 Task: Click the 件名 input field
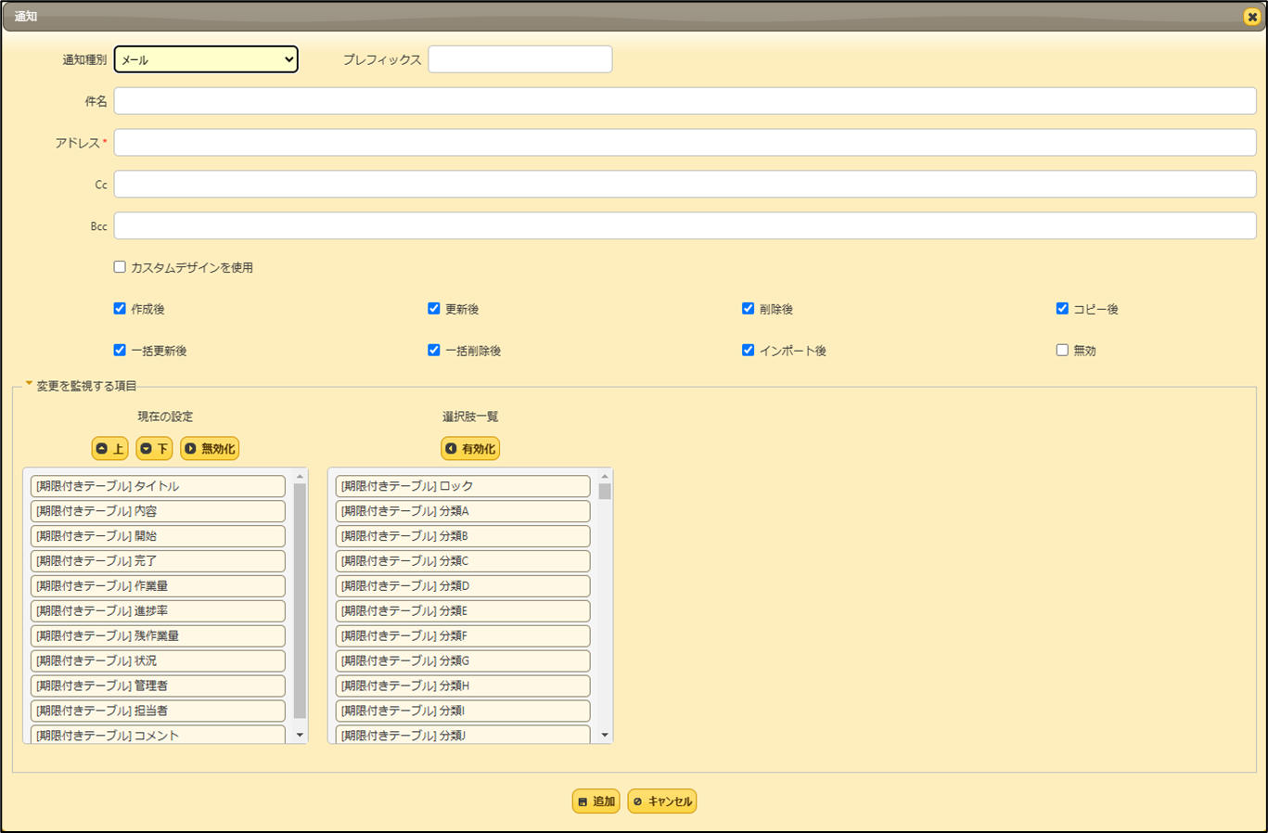pos(685,101)
